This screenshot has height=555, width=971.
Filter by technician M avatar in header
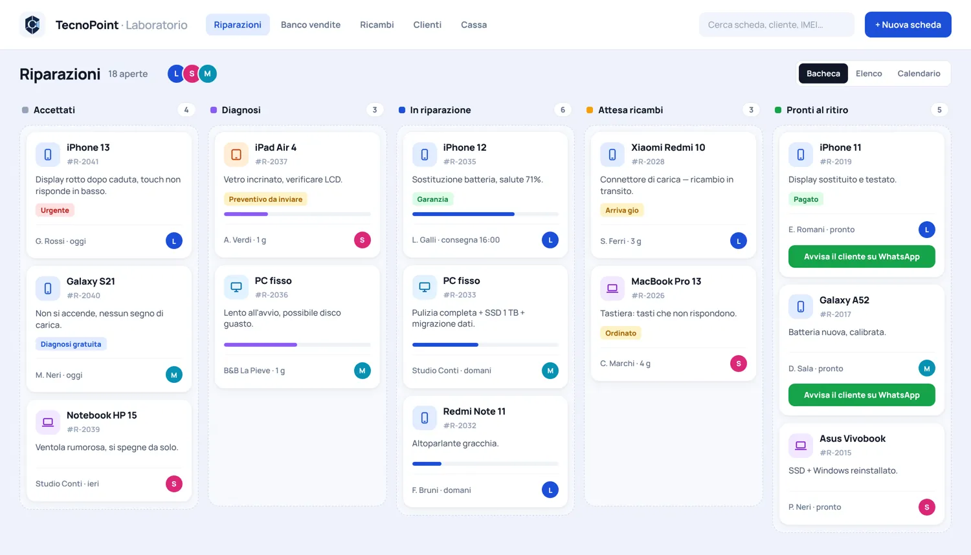click(207, 74)
